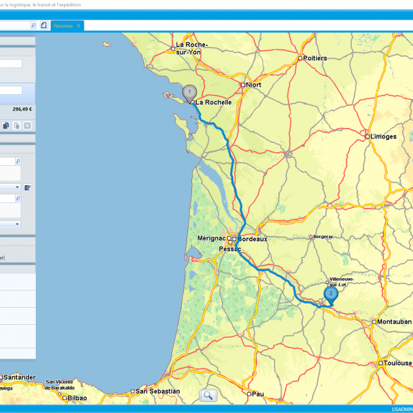Click the first white input field in left panel
Image resolution: width=413 pixels, height=413 pixels.
(10, 64)
